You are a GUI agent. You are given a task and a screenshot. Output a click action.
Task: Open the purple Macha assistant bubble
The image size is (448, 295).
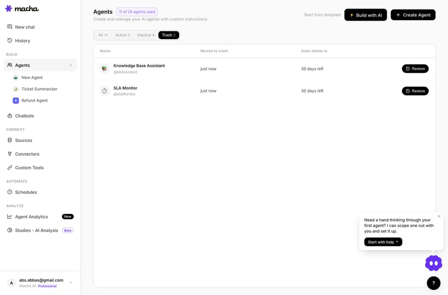(x=434, y=263)
